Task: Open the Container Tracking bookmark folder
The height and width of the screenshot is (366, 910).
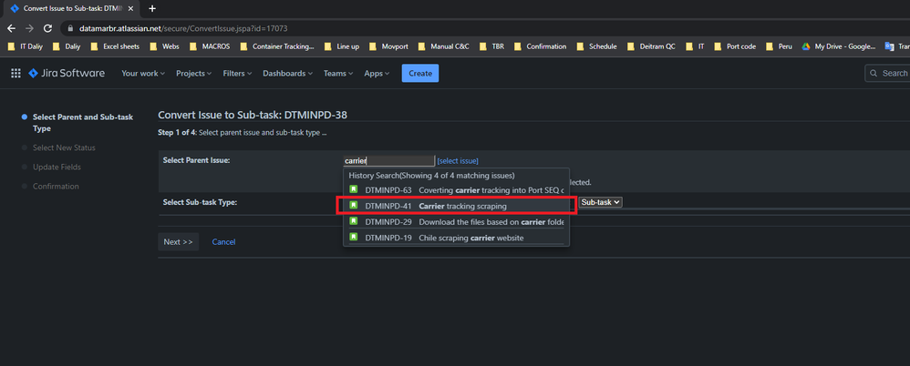Action: point(277,46)
